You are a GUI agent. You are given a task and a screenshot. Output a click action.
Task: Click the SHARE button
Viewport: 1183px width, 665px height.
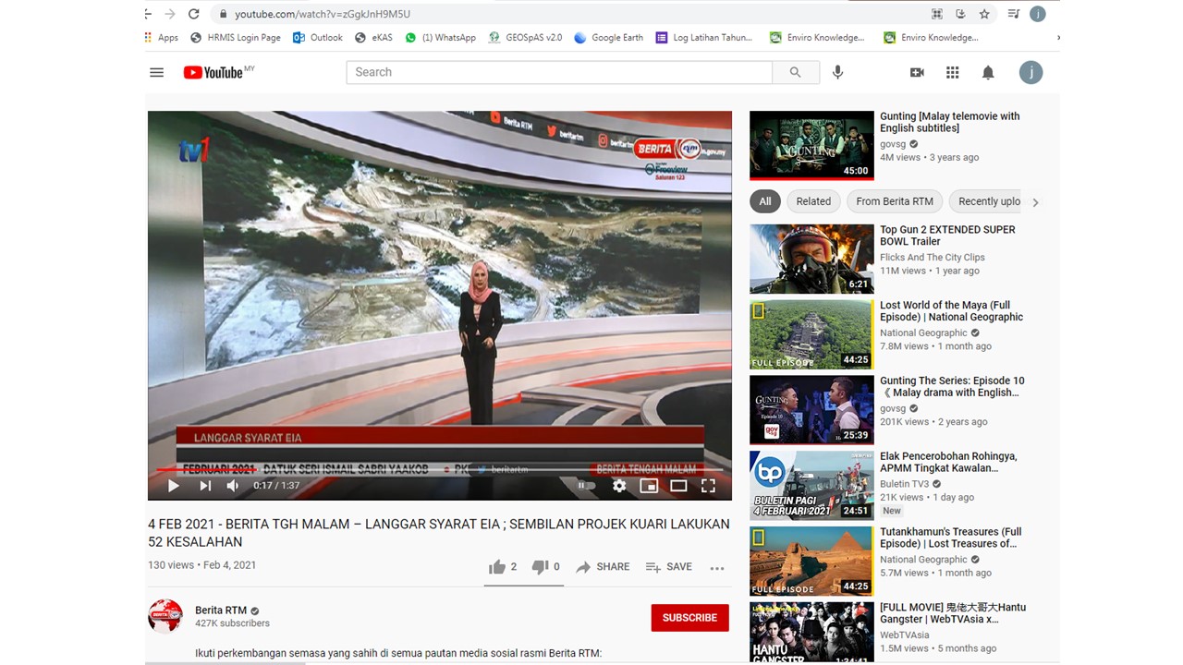(603, 567)
